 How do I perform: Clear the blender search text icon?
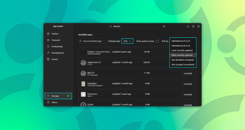point(164,26)
